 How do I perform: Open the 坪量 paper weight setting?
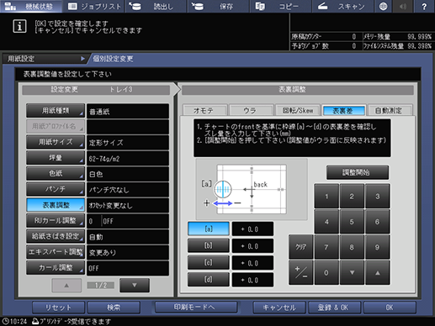point(56,158)
